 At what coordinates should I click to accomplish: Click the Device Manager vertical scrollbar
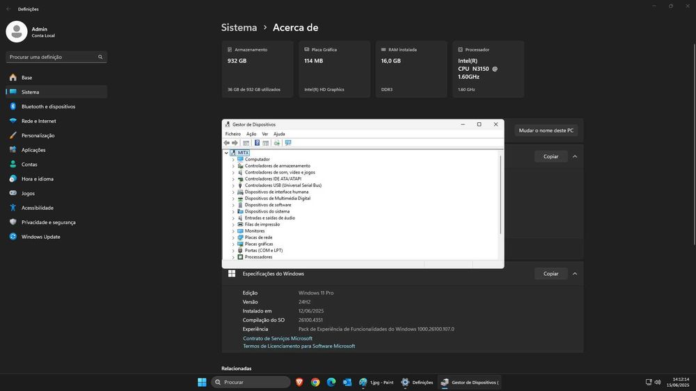pyautogui.click(x=500, y=195)
